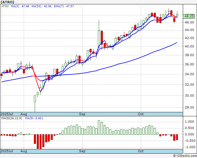Click the Oct label on price chart axis
The height and width of the screenshot is (158, 197).
point(141,114)
